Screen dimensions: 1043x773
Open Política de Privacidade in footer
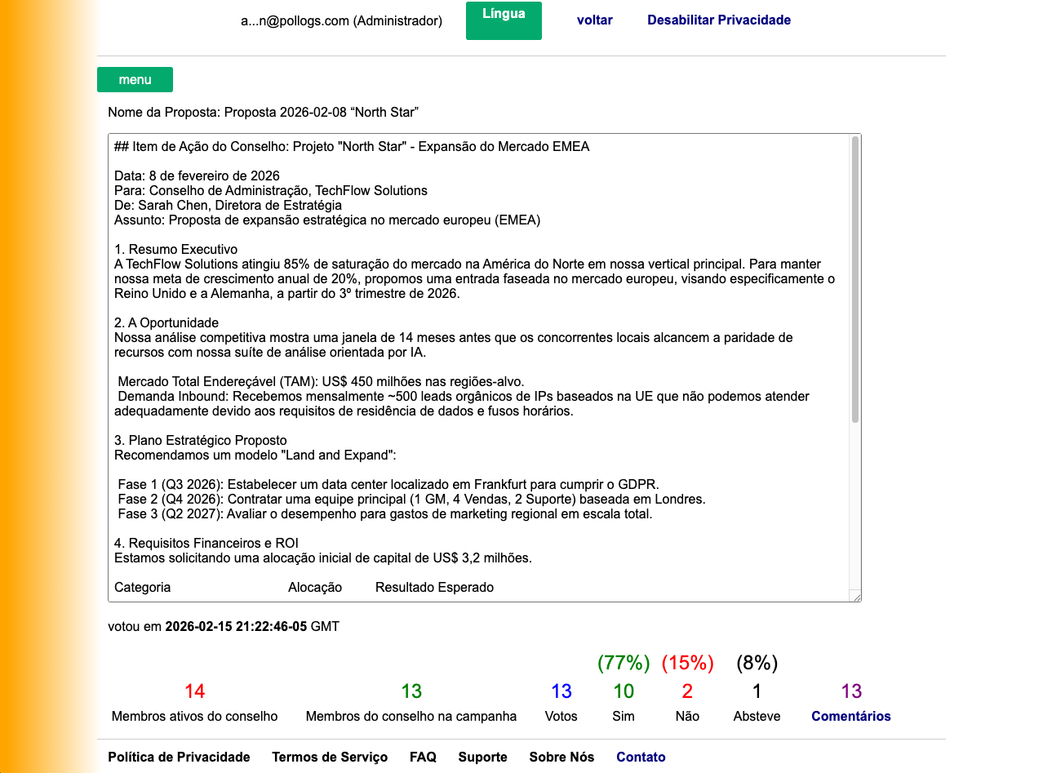point(179,757)
